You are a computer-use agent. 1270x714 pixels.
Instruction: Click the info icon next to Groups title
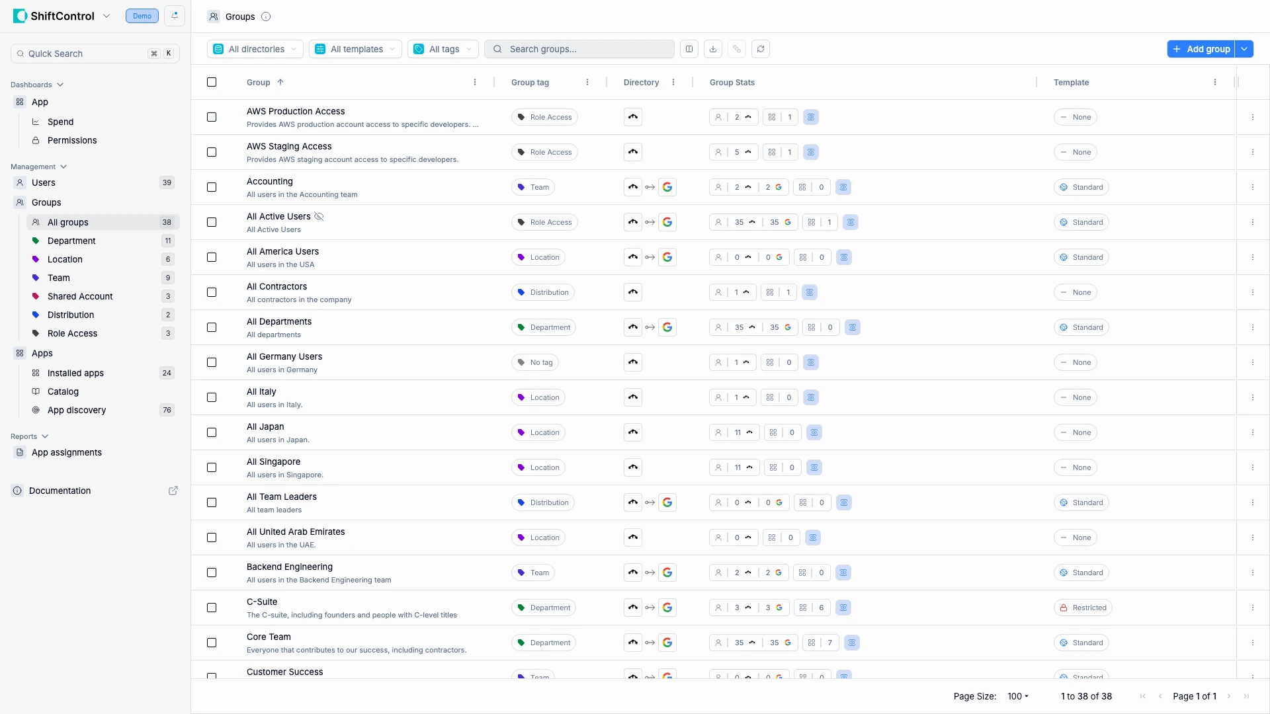pos(266,17)
